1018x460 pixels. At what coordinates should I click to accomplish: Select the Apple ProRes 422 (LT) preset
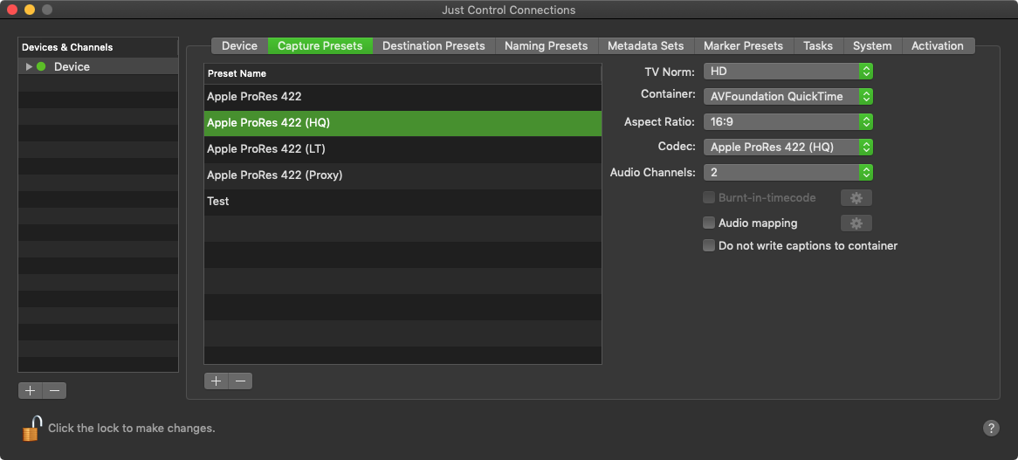(402, 149)
